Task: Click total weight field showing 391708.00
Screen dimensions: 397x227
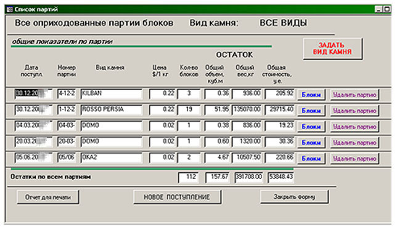Action: tap(248, 177)
